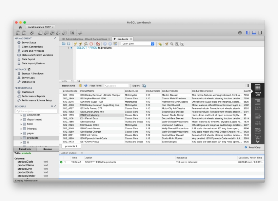The width and height of the screenshot is (278, 201).
Task: Expand the department table in schemas
Action: coord(21,120)
